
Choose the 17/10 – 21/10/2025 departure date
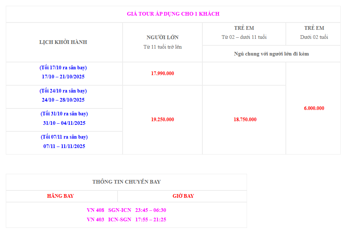tap(63, 77)
